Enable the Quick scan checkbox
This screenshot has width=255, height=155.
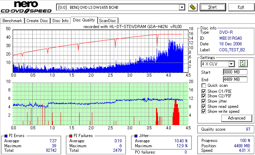pos(204,85)
